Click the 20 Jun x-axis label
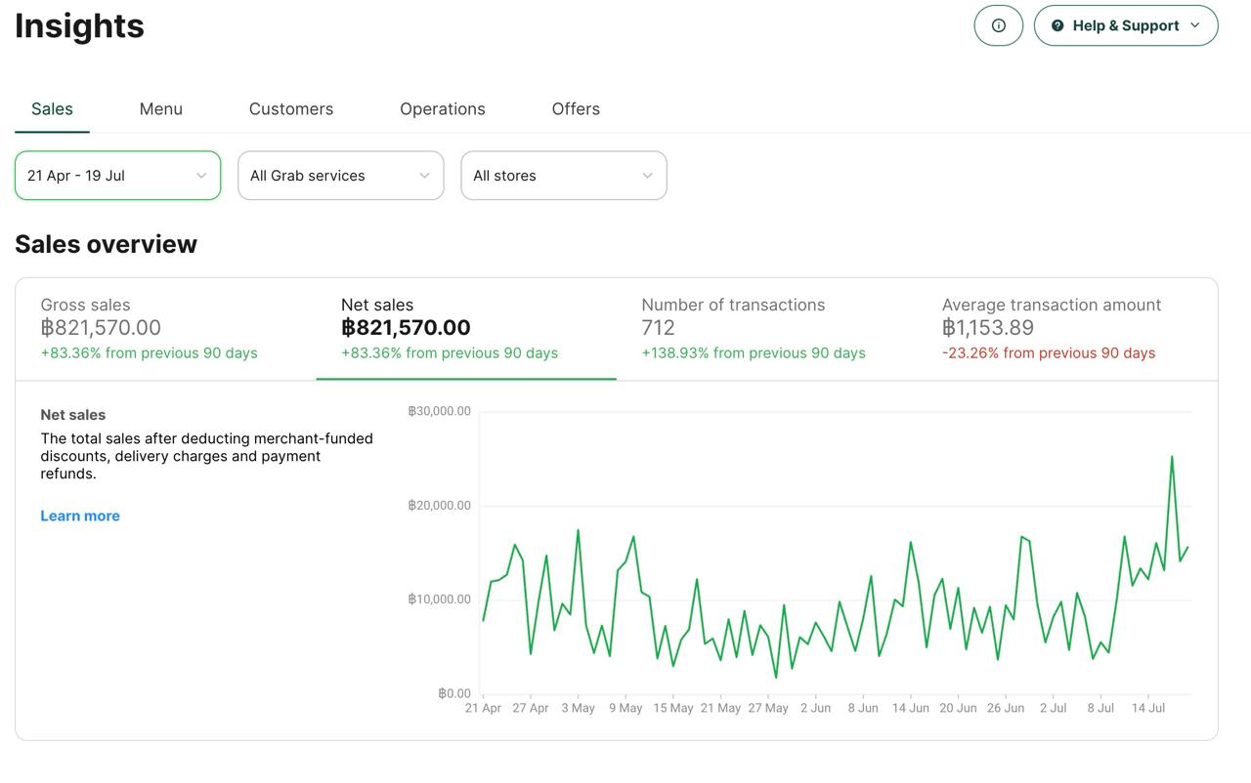The image size is (1251, 783). (958, 708)
